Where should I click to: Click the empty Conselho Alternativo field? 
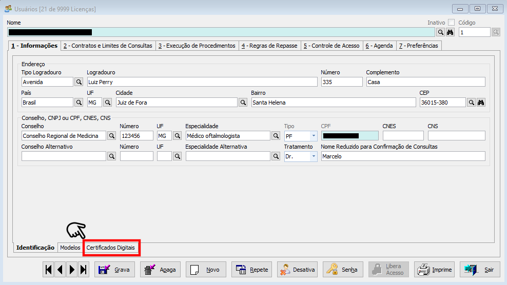pyautogui.click(x=64, y=156)
